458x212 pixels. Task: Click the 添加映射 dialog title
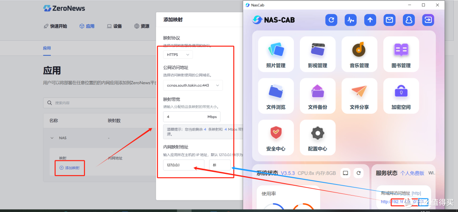point(173,20)
